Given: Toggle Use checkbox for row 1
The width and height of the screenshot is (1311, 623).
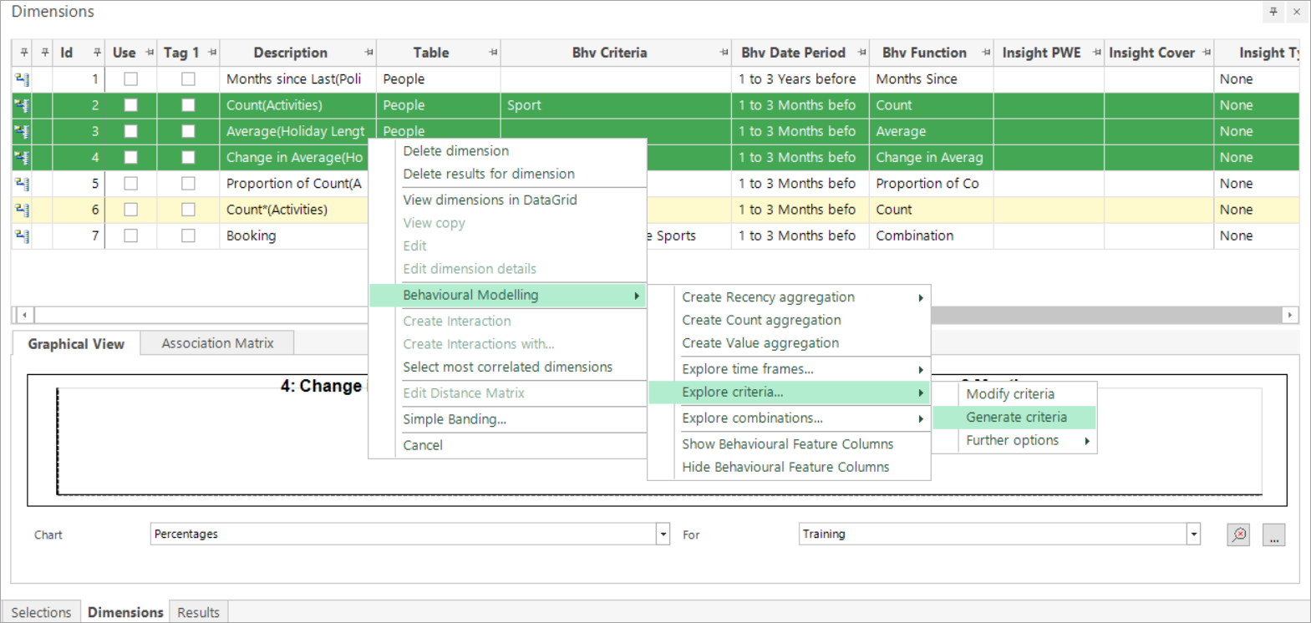Looking at the screenshot, I should click(130, 79).
